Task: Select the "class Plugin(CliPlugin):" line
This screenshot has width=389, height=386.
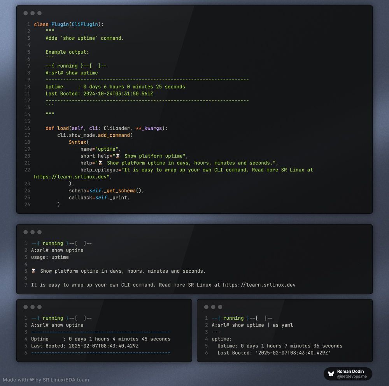Action: tap(69, 24)
